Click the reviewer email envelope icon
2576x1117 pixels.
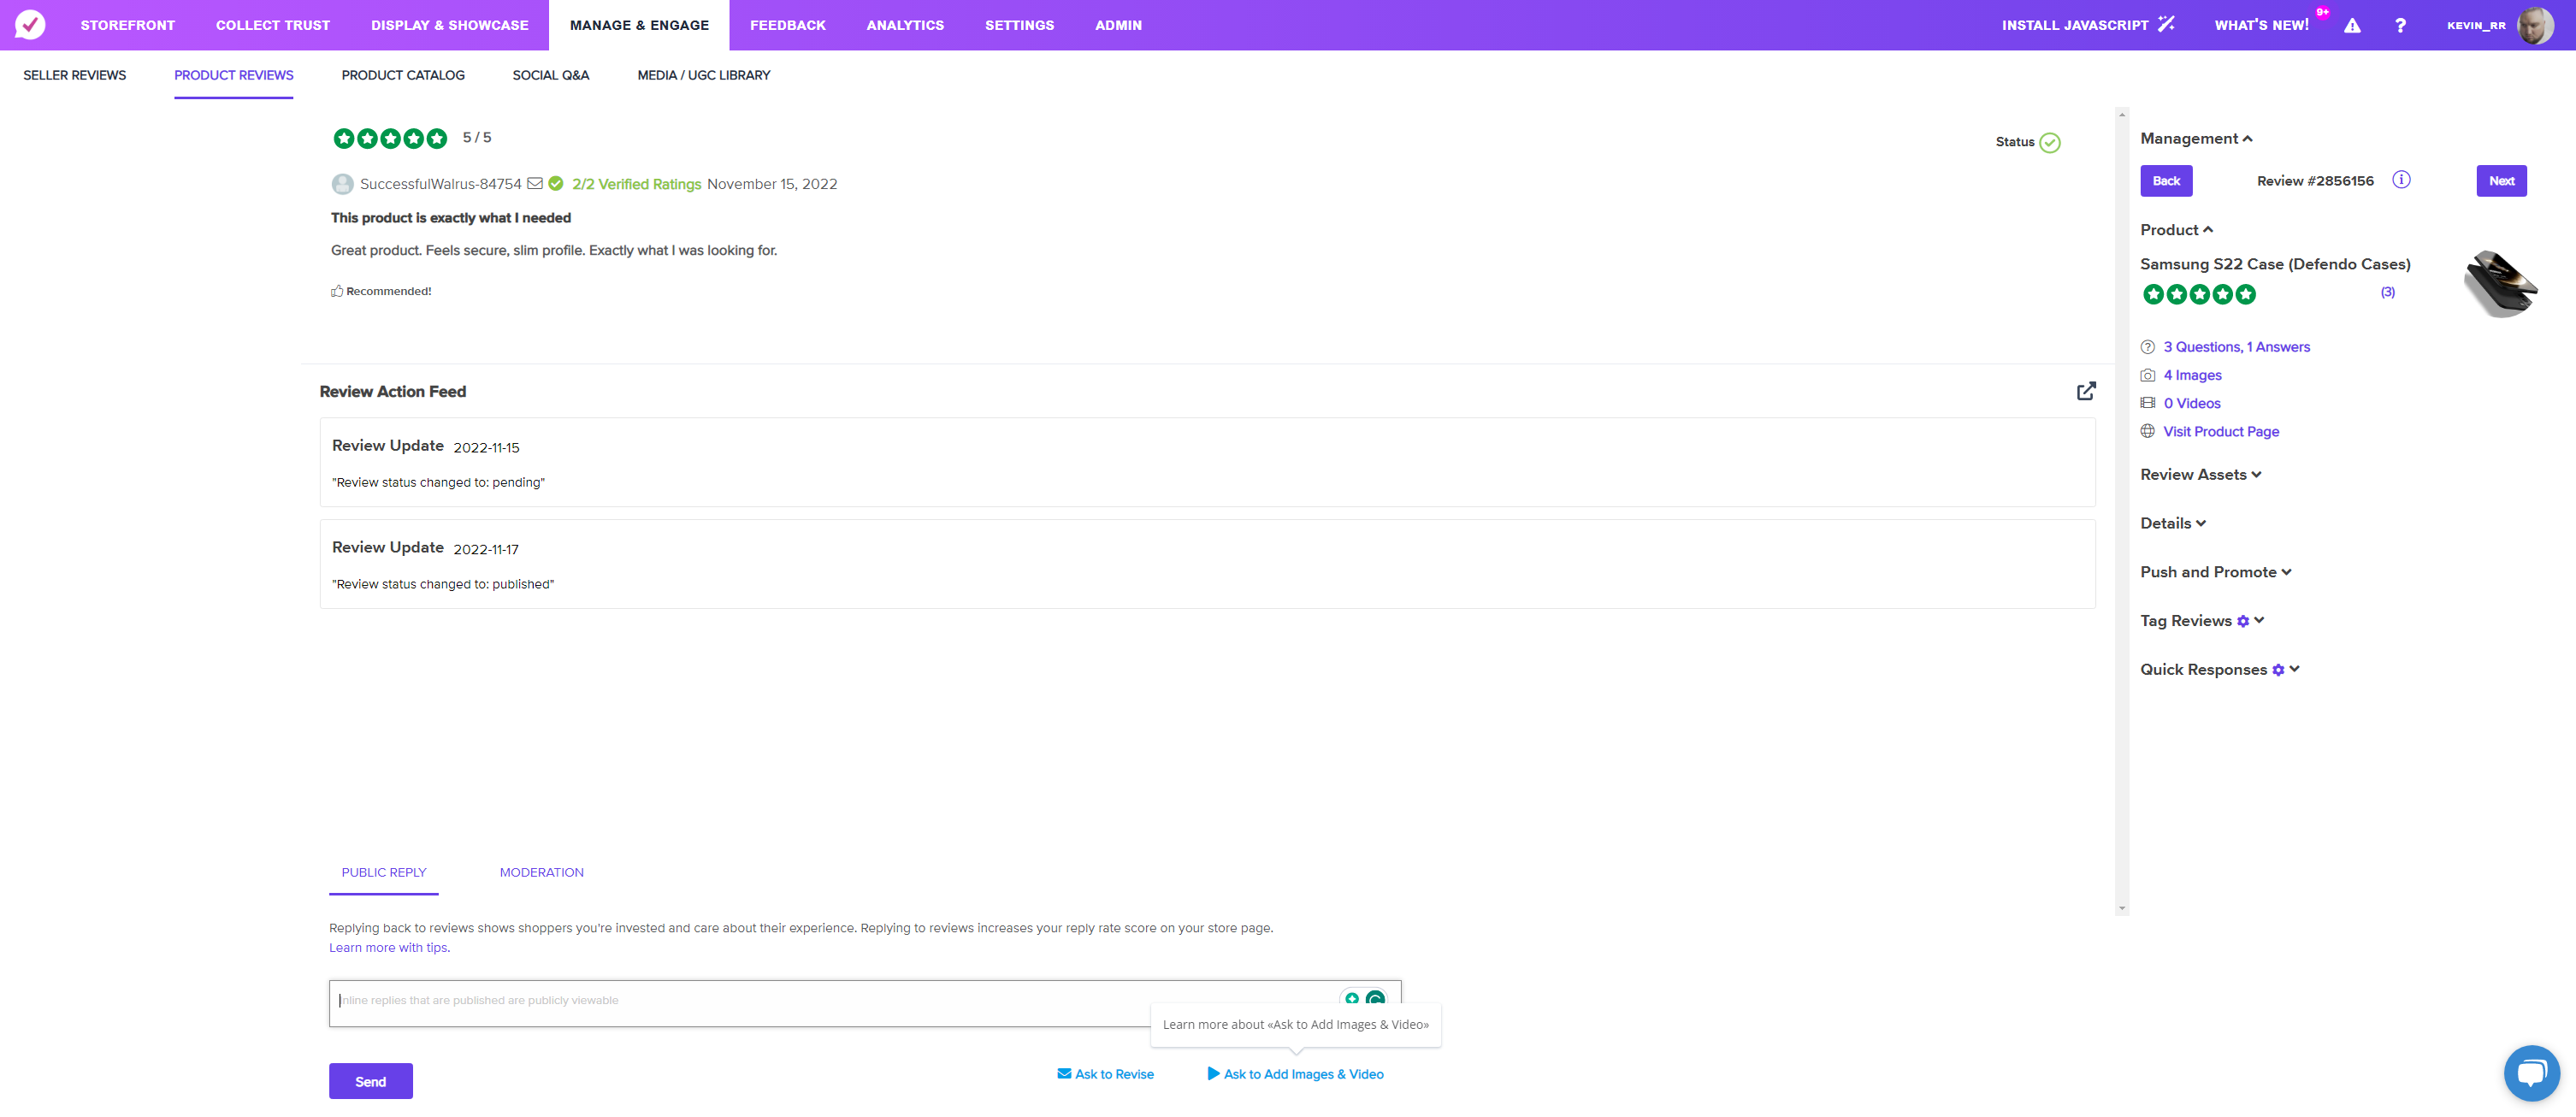[535, 183]
